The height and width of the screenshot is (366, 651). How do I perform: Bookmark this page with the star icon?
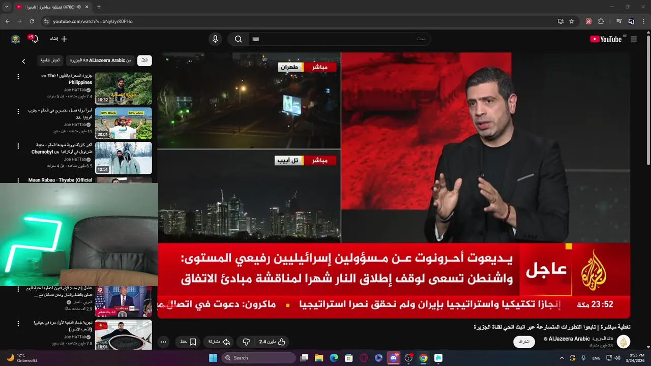coord(572,21)
